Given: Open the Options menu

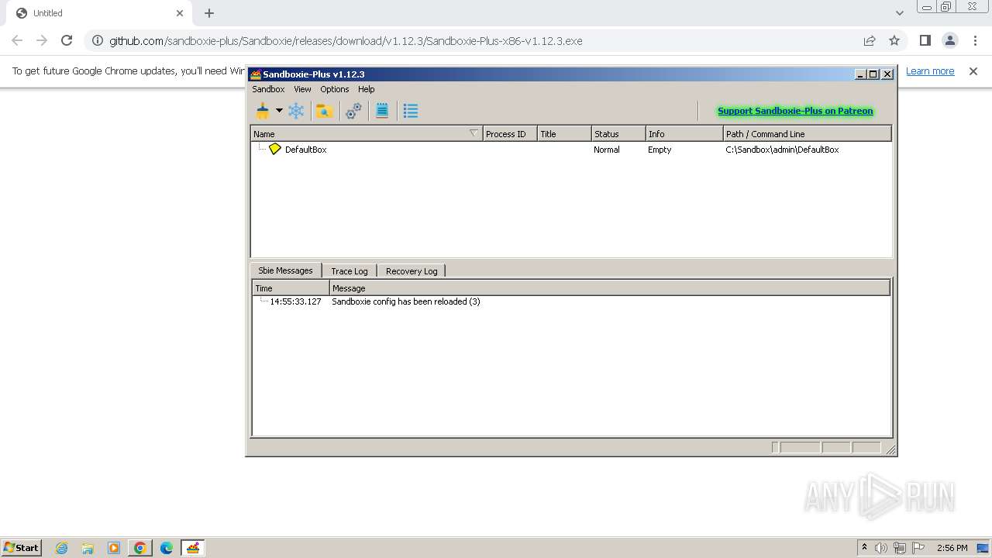Looking at the screenshot, I should click(x=335, y=89).
